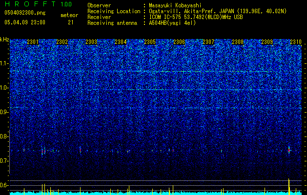Click the Receiving Location label
Image resolution: width=307 pixels, height=195 pixels.
[114, 11]
